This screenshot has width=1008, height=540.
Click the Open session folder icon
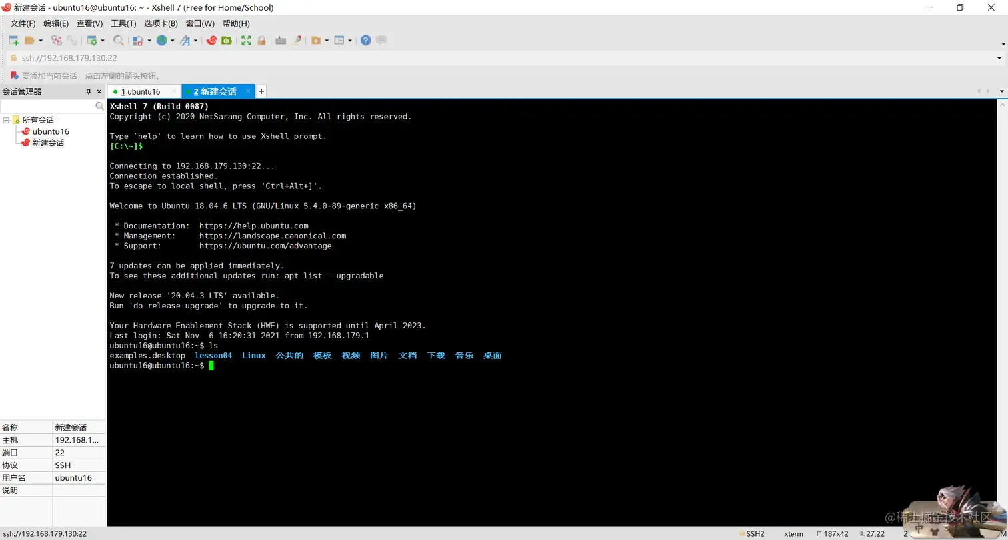click(x=30, y=41)
